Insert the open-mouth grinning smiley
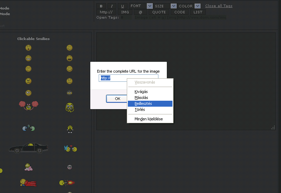281x193 pixels. tap(70, 58)
